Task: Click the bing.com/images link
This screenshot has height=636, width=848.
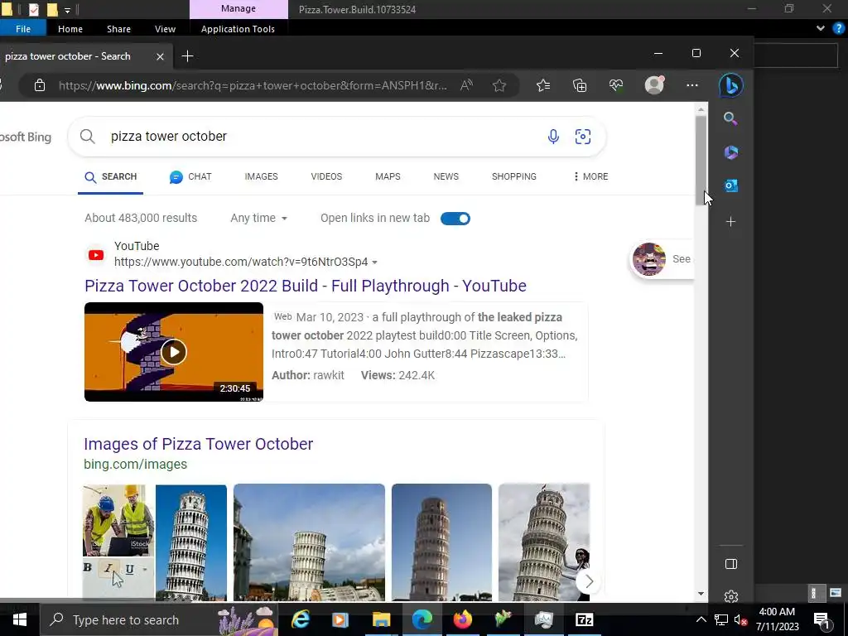Action: [135, 464]
